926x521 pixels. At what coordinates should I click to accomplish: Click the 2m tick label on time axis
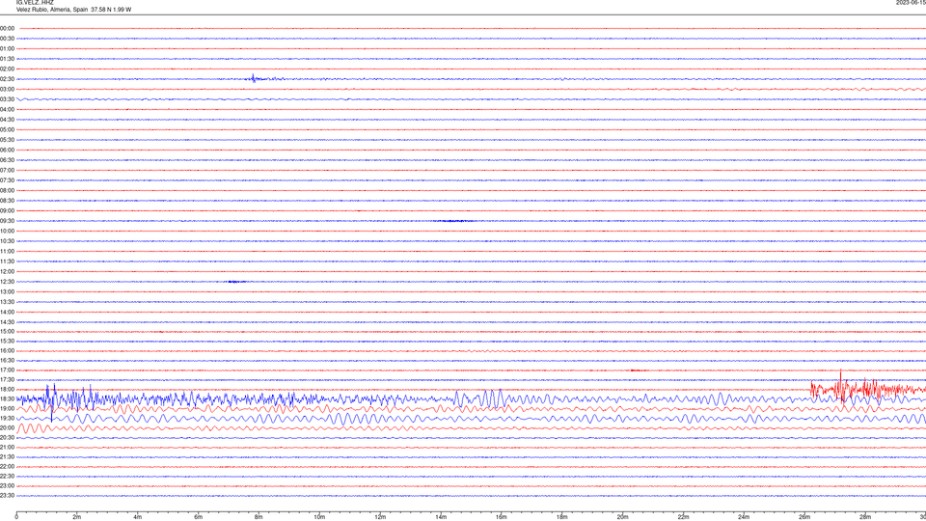77,517
